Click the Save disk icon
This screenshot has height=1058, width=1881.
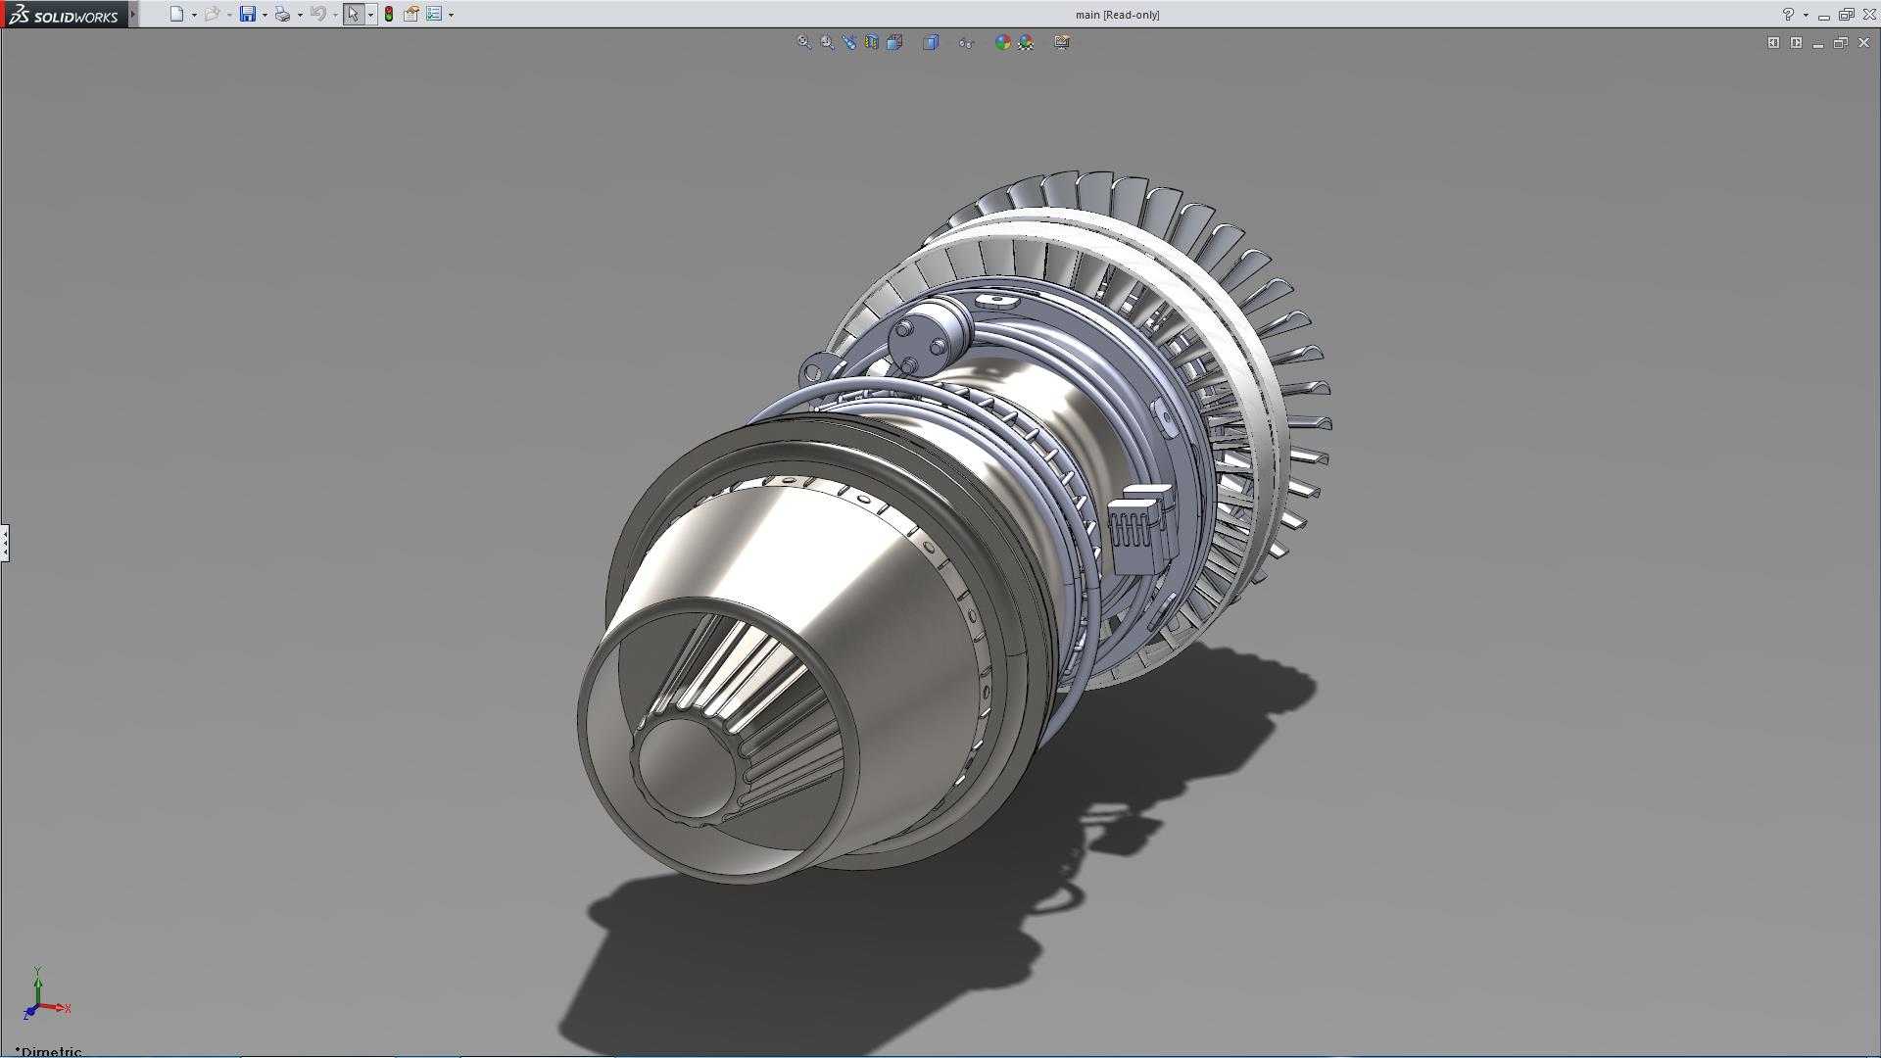[248, 14]
